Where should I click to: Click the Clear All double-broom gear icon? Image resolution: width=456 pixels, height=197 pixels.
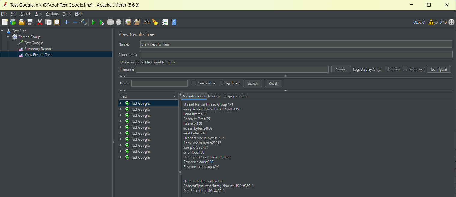pos(137,22)
